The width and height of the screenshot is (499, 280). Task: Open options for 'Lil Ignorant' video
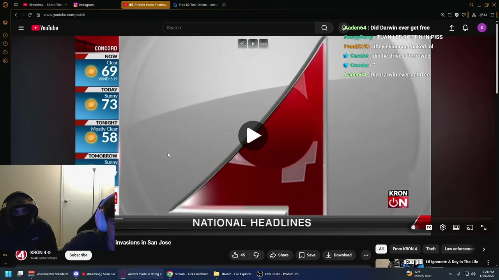click(x=488, y=262)
